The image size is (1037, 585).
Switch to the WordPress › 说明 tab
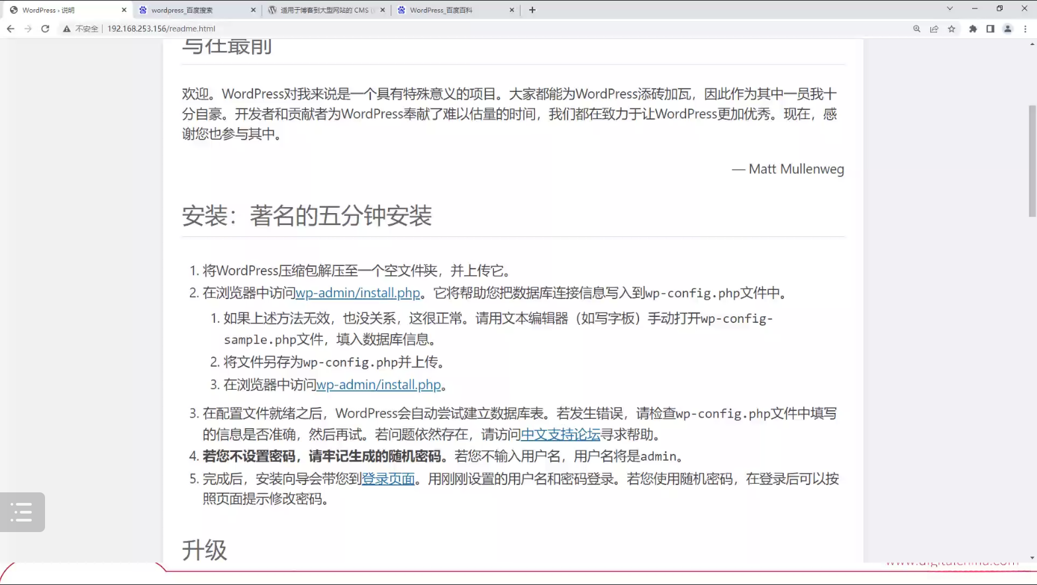(66, 10)
